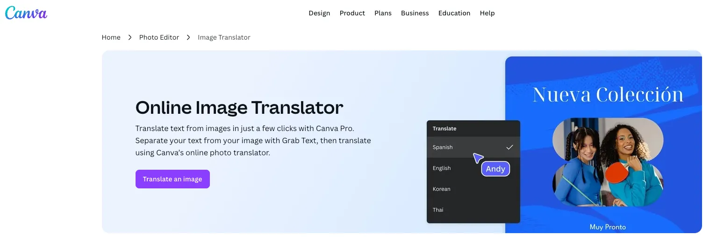Click the Online Image Translator heading
This screenshot has height=242, width=717.
pos(239,108)
